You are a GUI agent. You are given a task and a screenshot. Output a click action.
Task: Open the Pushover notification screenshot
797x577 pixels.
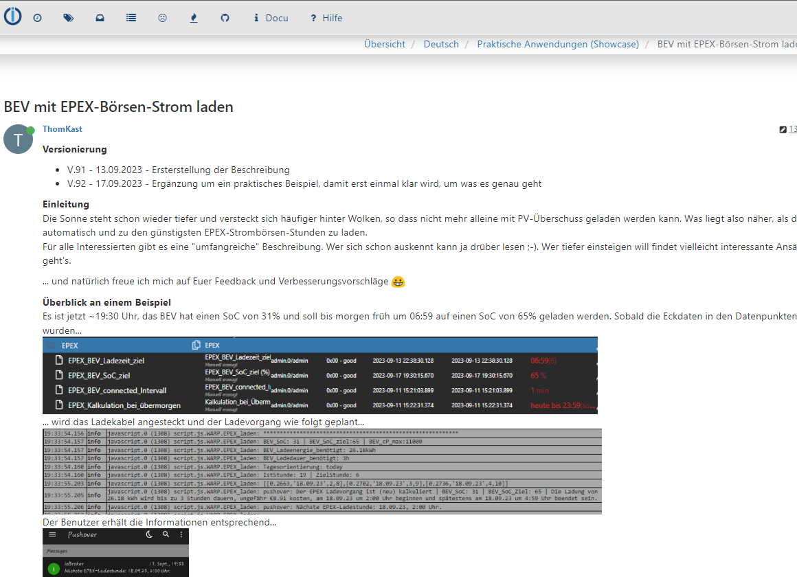click(x=115, y=552)
